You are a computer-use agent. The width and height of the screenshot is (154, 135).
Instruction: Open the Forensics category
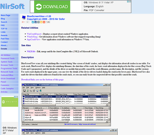9,85
